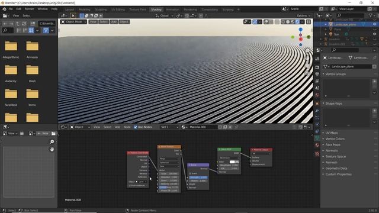Toggle viewport overlays display
379x213 pixels.
click(x=266, y=22)
